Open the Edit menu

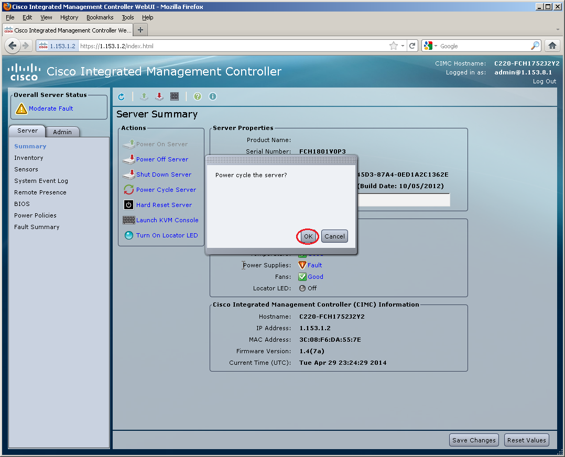pos(27,17)
